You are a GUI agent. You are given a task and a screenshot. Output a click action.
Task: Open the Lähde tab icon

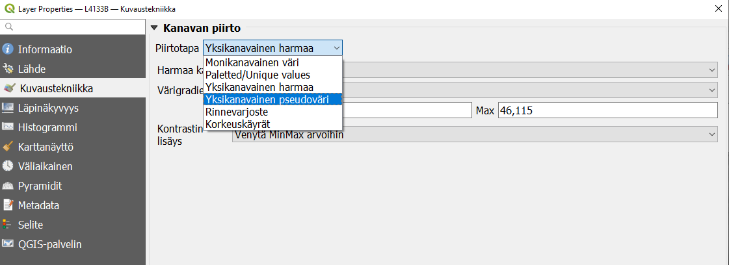[x=8, y=68]
